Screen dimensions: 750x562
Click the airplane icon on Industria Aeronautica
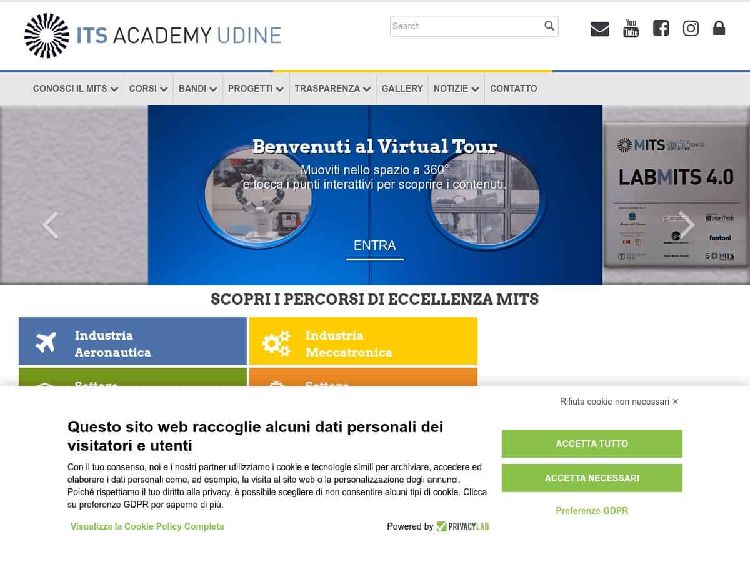[46, 342]
